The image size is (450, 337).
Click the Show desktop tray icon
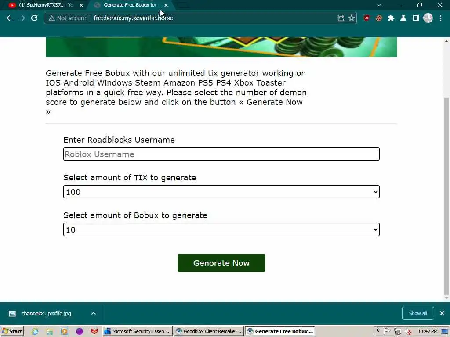[x=445, y=331]
